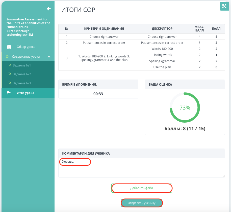Click the Отправить ученику button
The width and height of the screenshot is (231, 212).
pos(142,203)
